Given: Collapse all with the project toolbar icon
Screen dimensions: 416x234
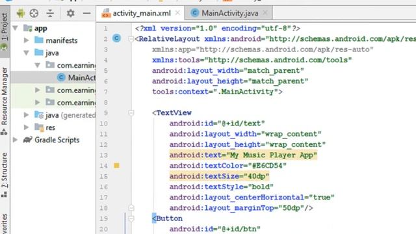Looking at the screenshot, I should coord(50,13).
